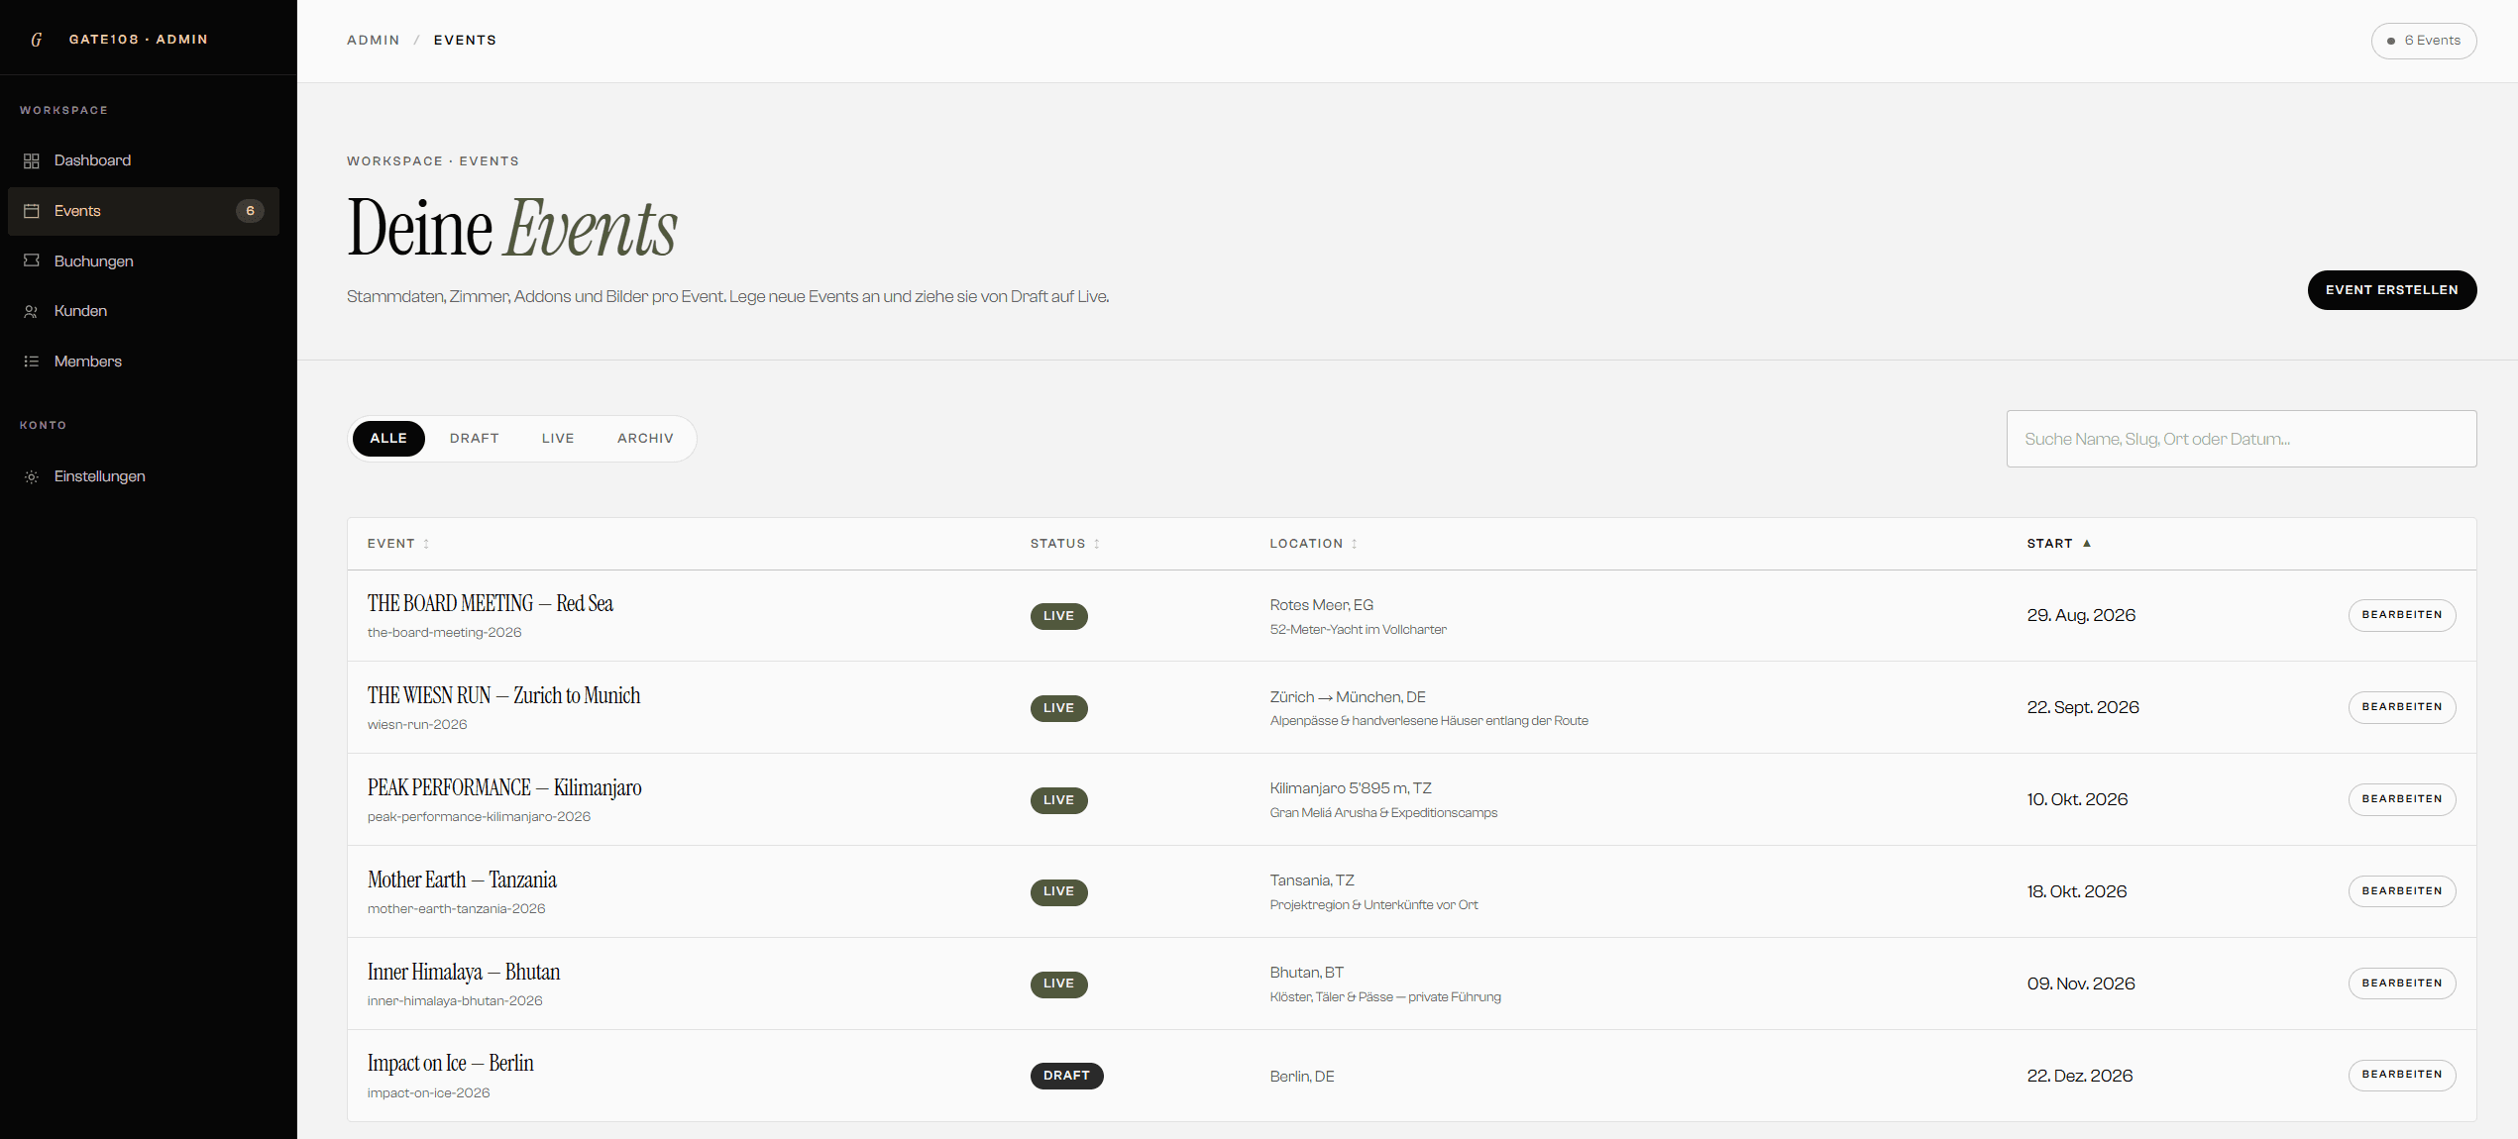Open PEAK PERFORMANCE — Kilimanjaro title

504,787
